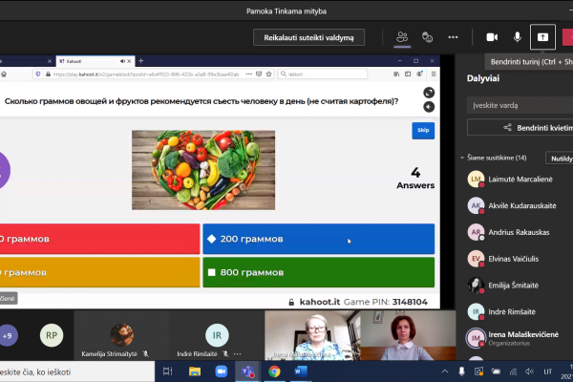Toggle the Firefox sidebar icon

tap(408, 74)
